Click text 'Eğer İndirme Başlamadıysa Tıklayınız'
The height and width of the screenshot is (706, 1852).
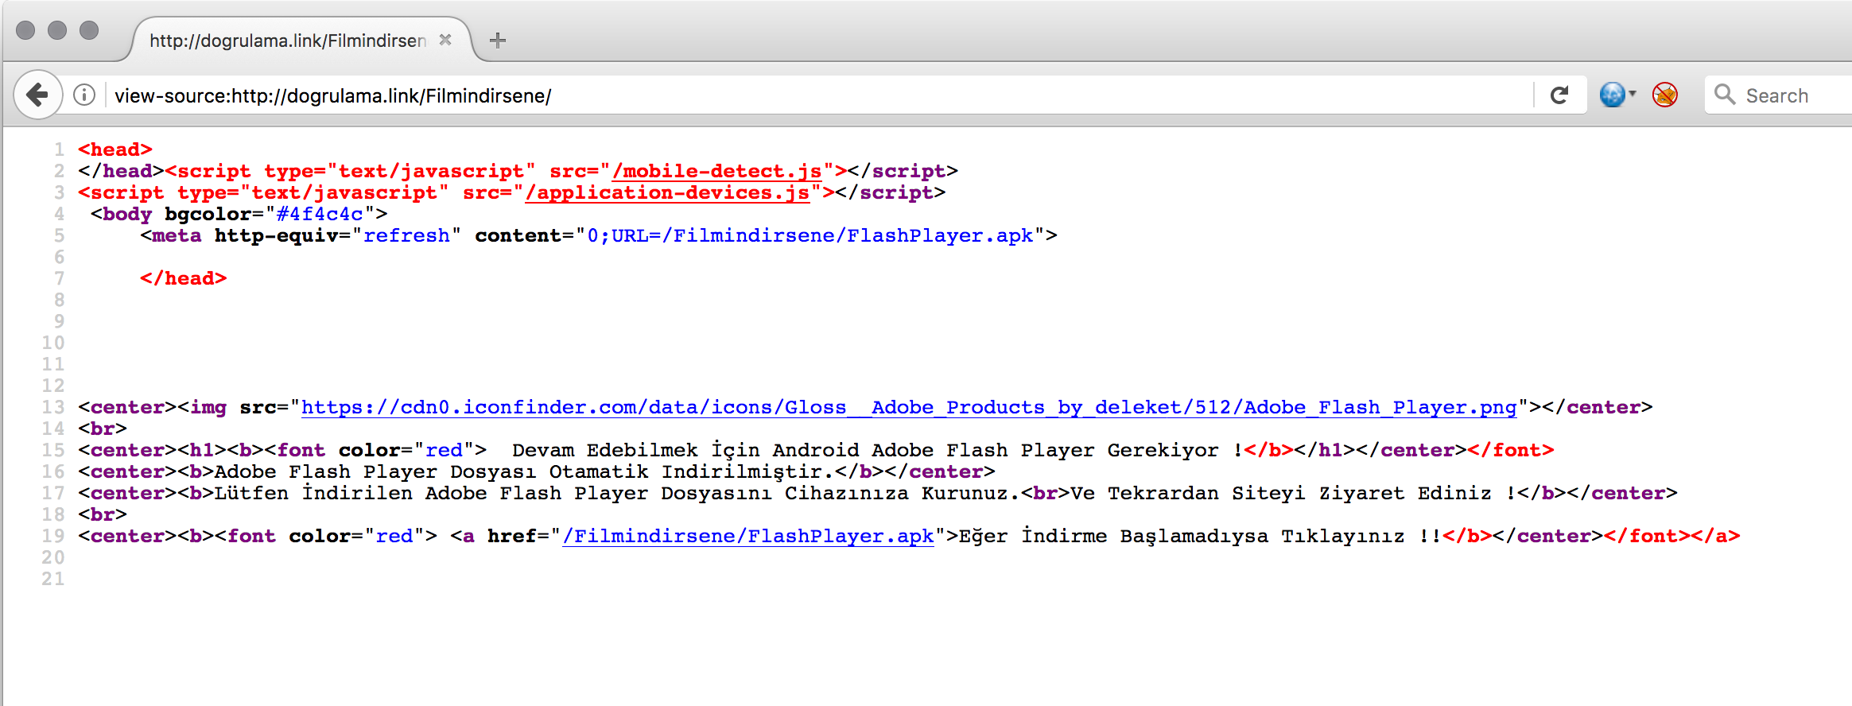1182,536
